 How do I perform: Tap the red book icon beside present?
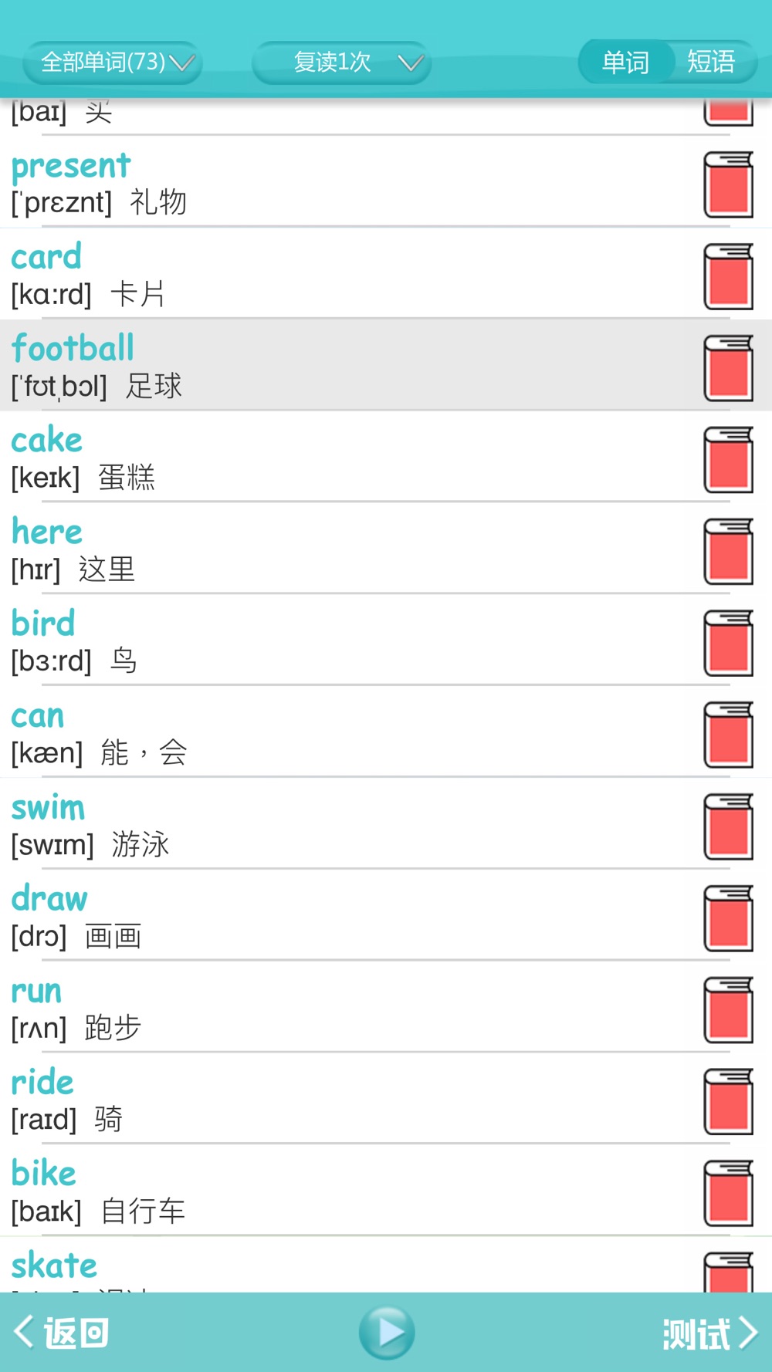click(728, 184)
